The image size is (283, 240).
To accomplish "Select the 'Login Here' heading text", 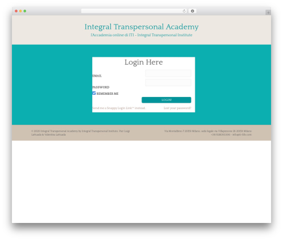I will pos(144,62).
